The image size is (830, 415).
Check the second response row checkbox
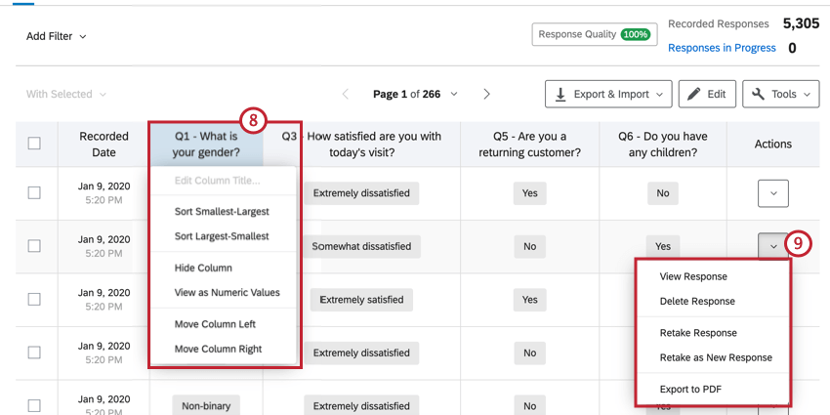34,246
